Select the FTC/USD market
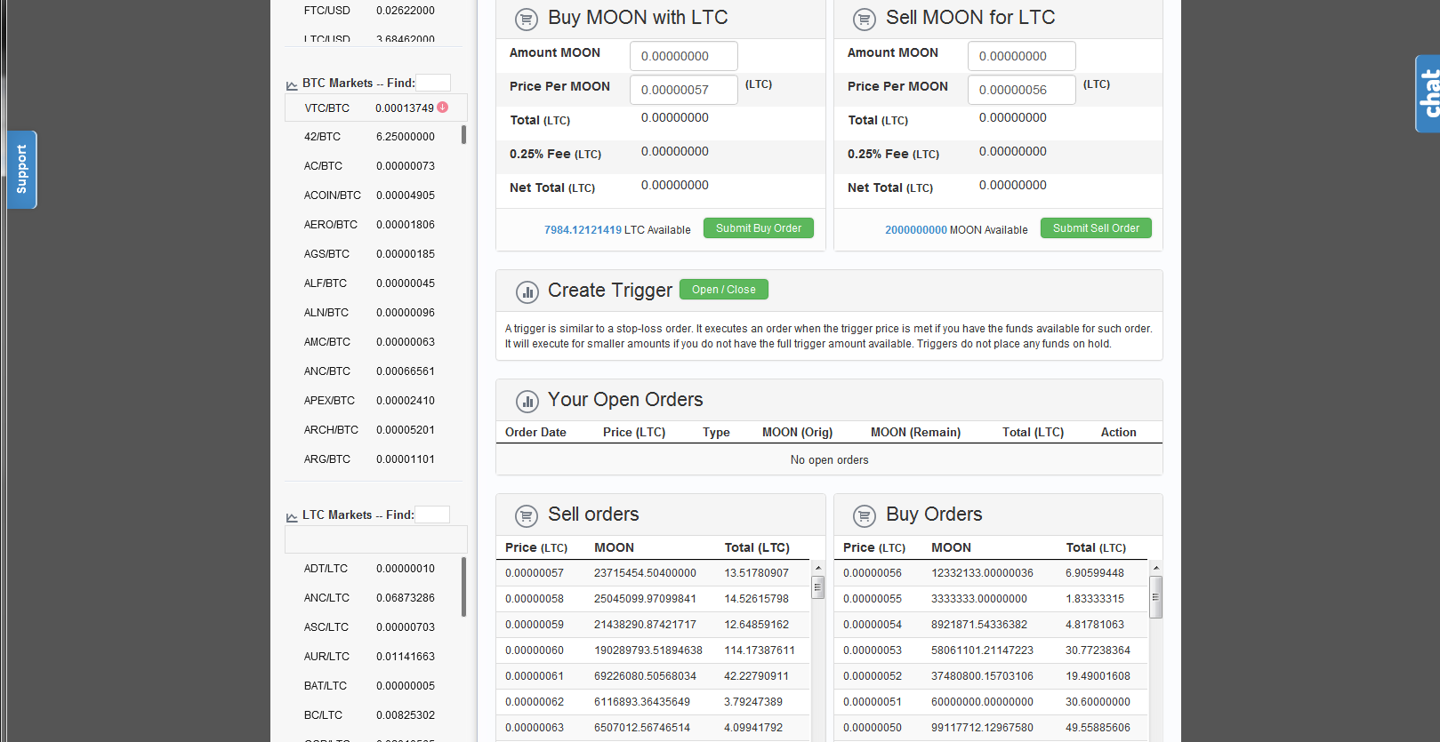The width and height of the screenshot is (1440, 742). (374, 11)
